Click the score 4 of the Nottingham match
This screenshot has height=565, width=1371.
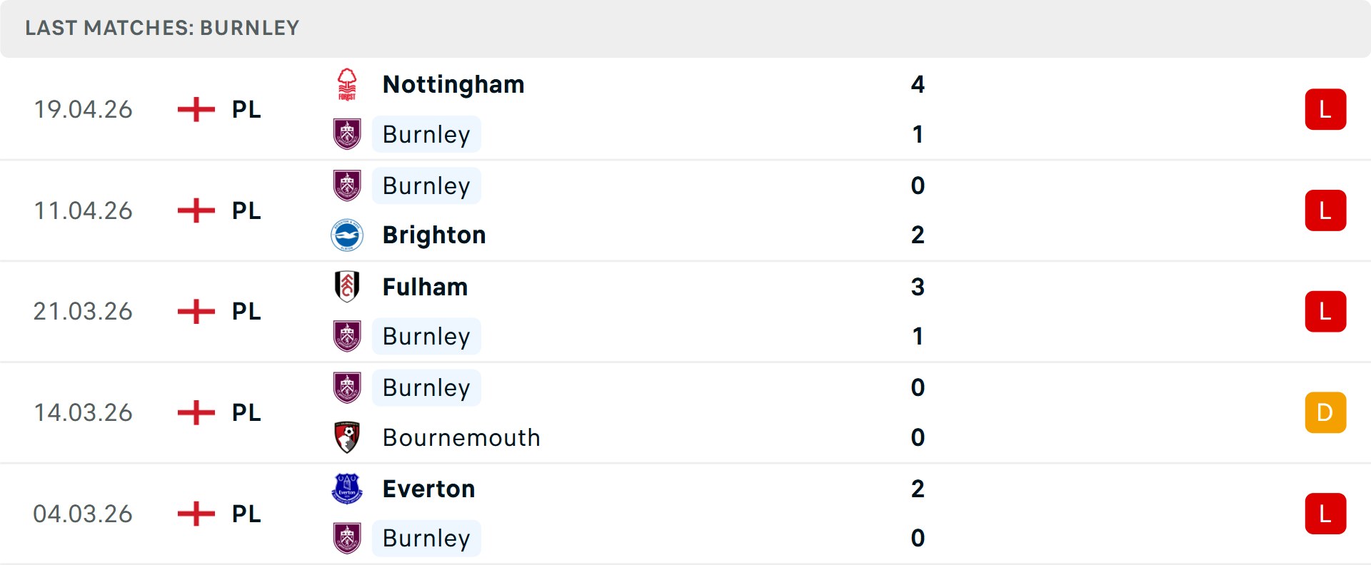pos(918,84)
